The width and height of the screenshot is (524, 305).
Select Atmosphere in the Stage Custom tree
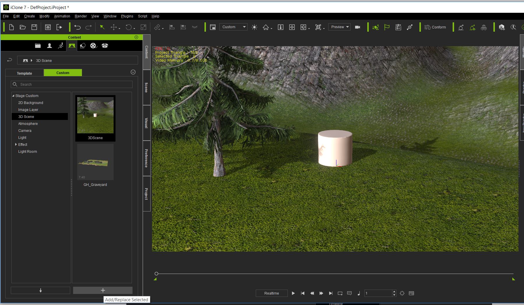pos(28,124)
